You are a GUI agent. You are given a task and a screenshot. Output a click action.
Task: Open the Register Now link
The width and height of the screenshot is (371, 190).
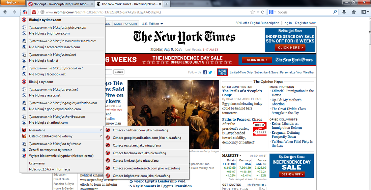(305, 23)
